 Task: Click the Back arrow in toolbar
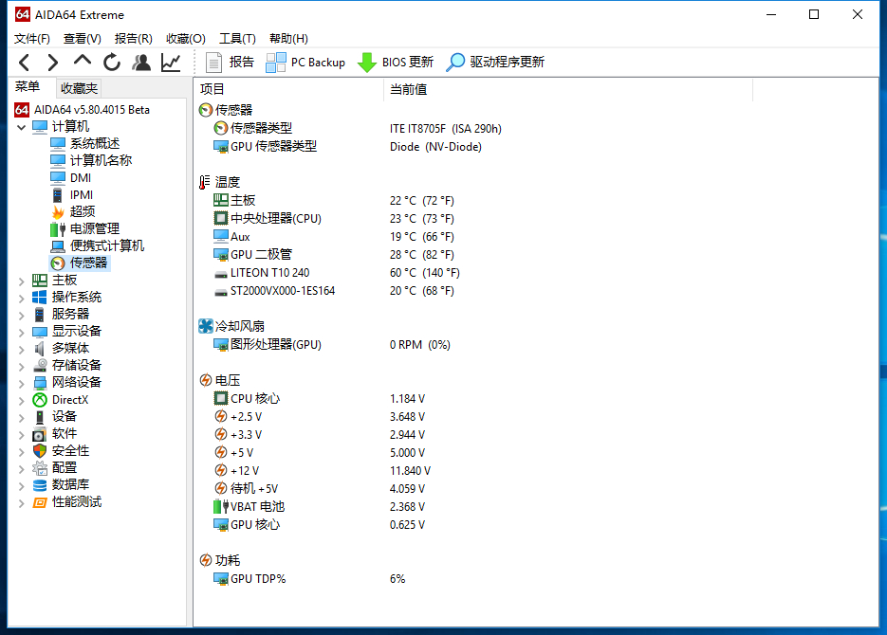(24, 63)
